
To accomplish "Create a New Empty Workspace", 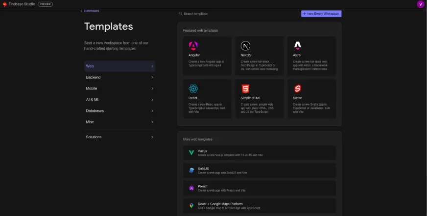I will pos(321,14).
